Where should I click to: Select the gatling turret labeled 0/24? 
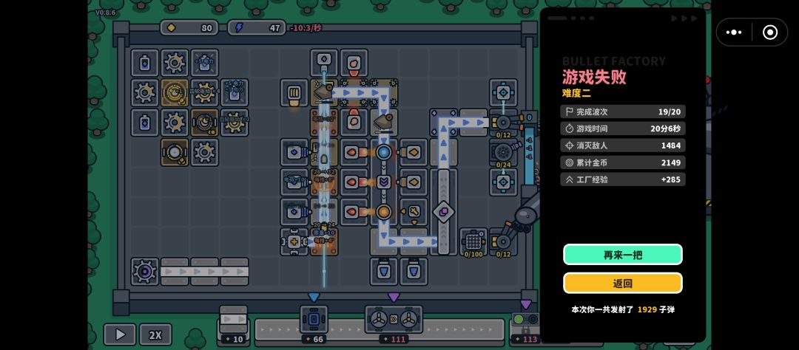pos(504,152)
